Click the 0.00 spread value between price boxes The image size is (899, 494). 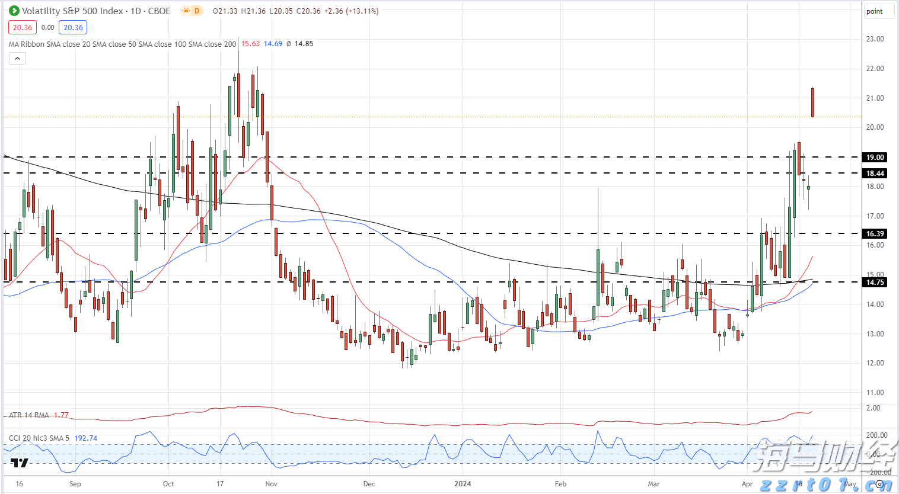[x=48, y=27]
